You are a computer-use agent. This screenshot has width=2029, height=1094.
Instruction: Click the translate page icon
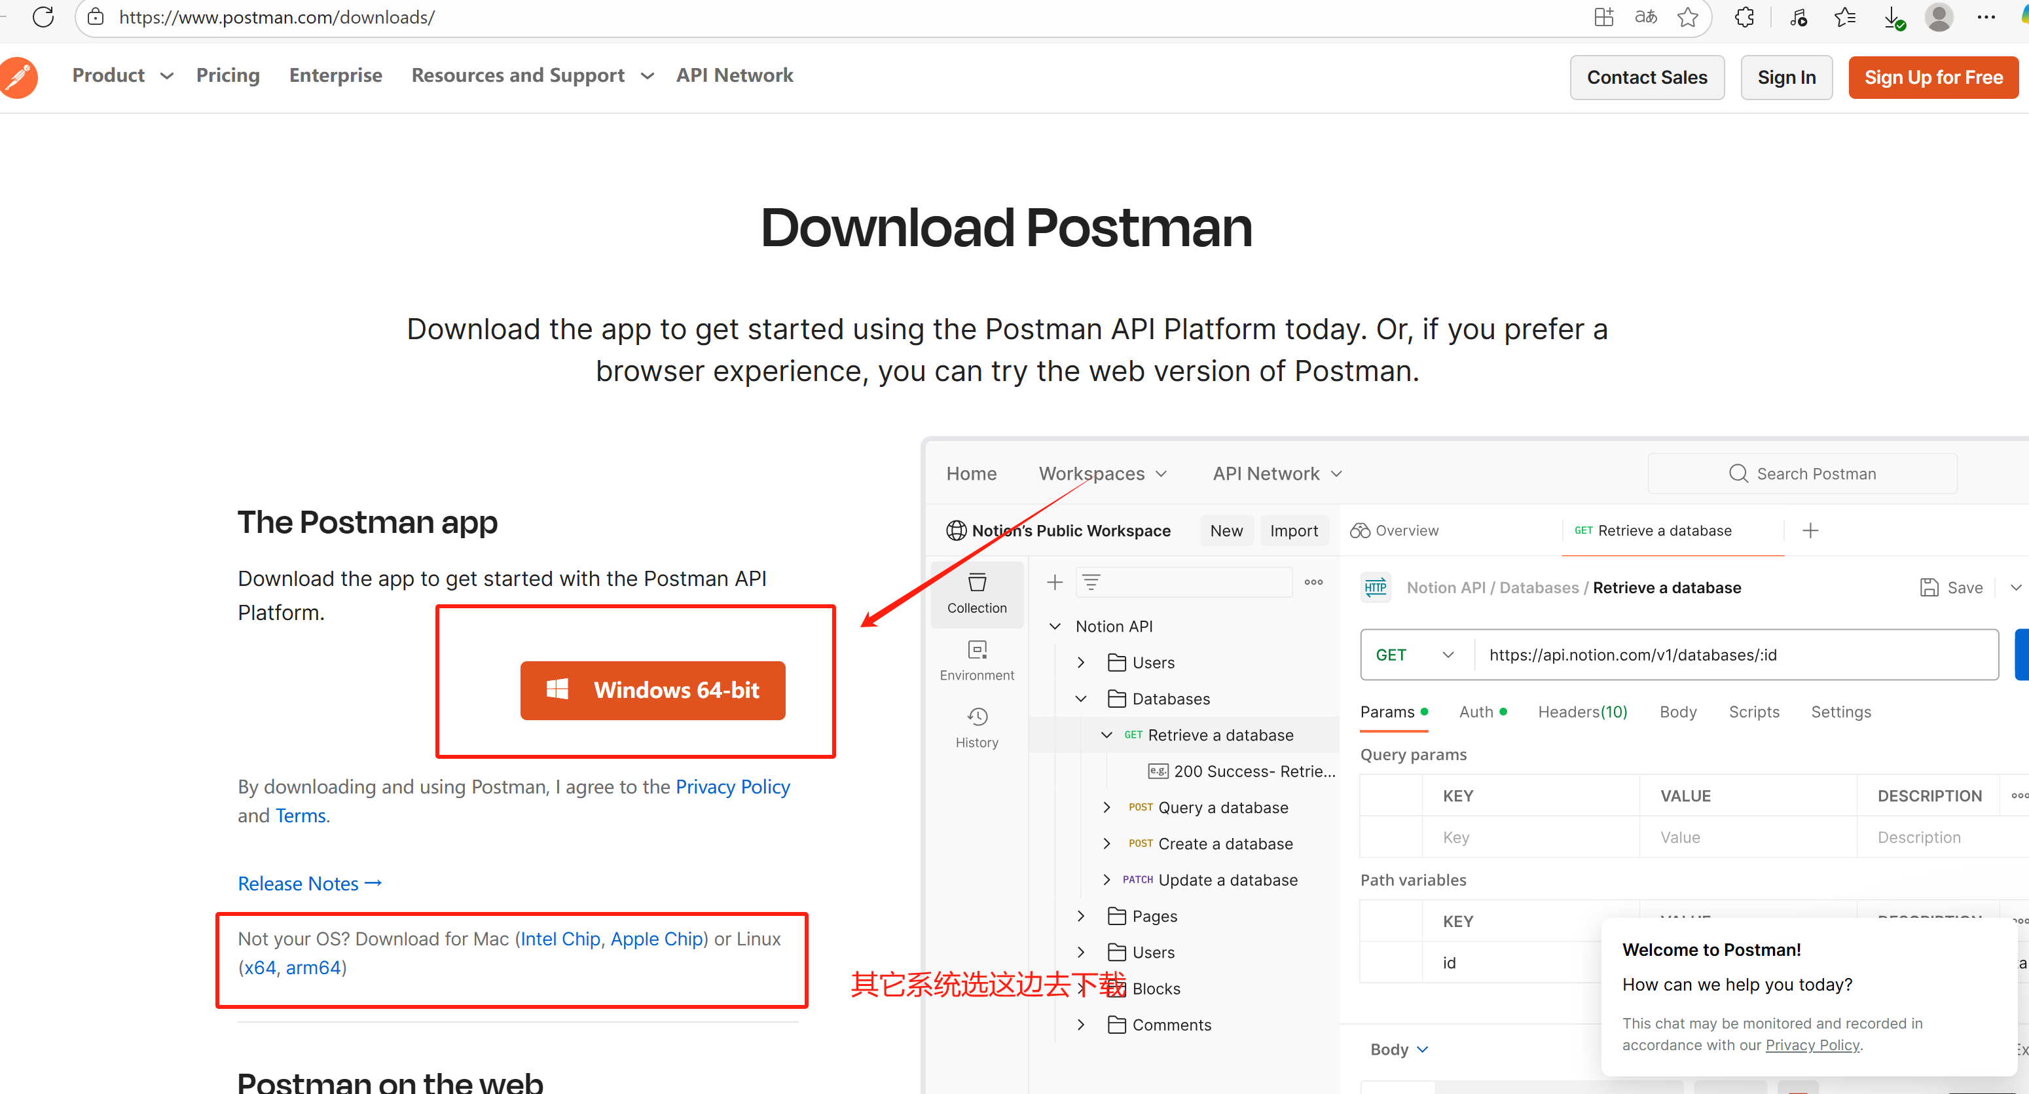point(1645,16)
